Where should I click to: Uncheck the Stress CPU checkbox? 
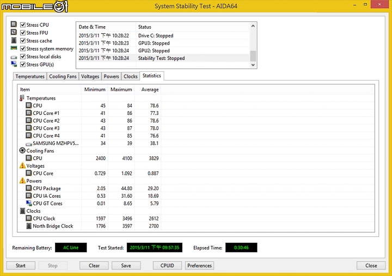[23, 24]
